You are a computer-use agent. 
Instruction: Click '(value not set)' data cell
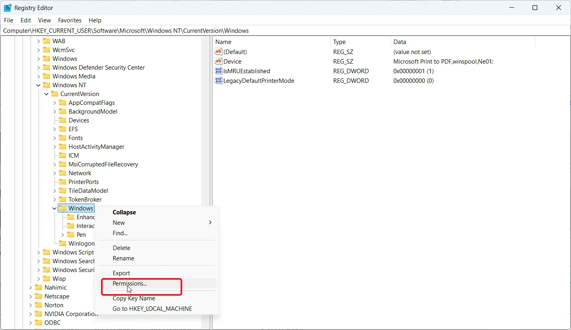tap(412, 52)
